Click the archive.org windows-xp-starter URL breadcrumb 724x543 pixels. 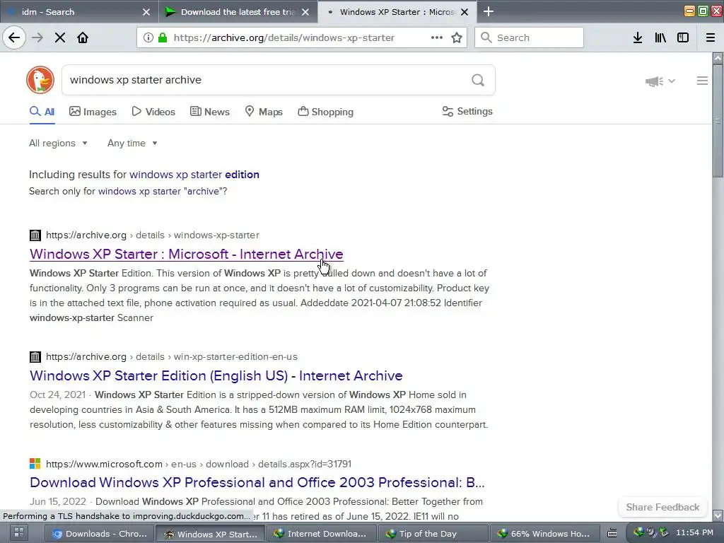click(x=153, y=235)
